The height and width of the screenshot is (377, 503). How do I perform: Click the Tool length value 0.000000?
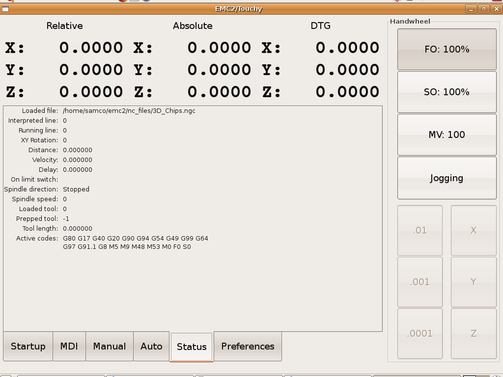point(78,229)
